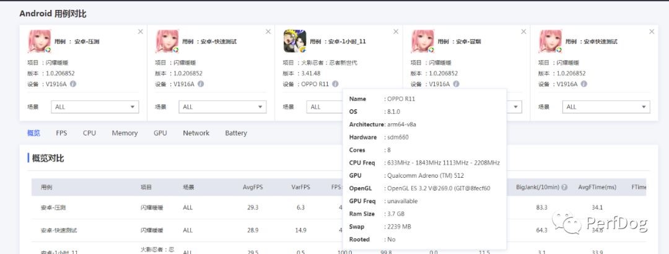This screenshot has height=254, width=669.
Task: Click the AvgFTime(ms) column header
Action: pos(597,188)
